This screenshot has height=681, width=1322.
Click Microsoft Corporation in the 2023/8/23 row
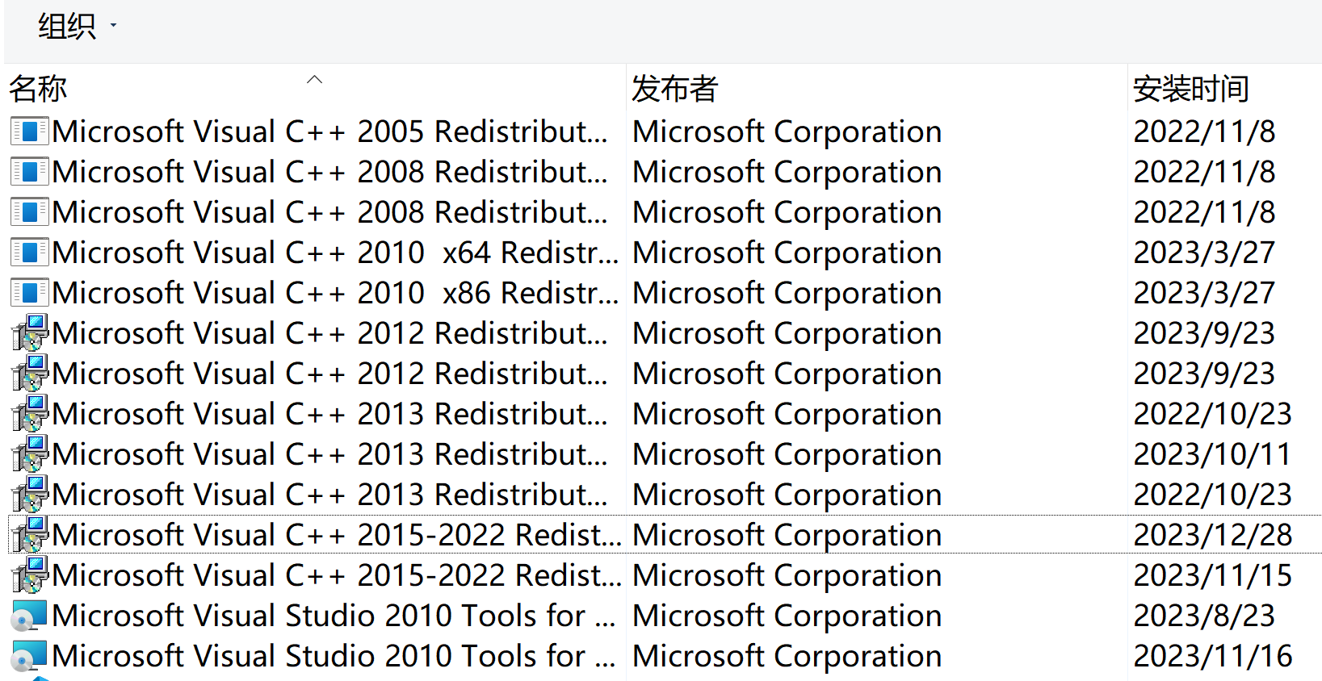787,616
